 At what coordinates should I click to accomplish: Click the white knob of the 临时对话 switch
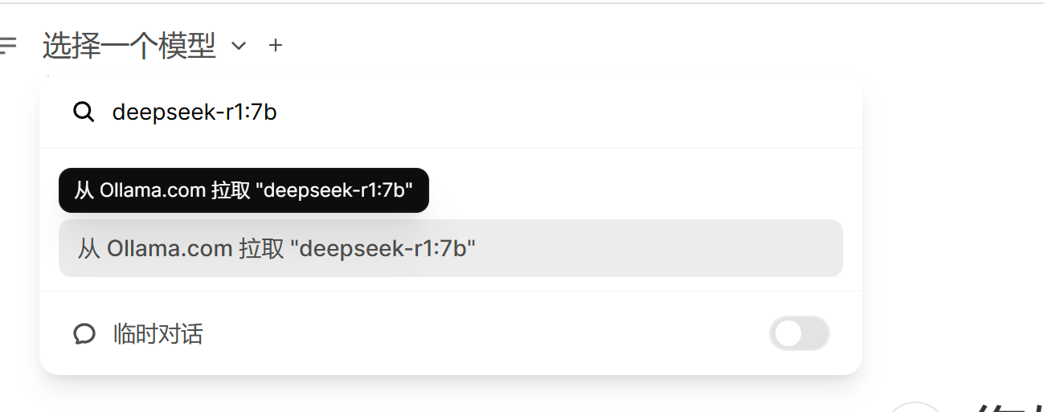pyautogui.click(x=788, y=334)
